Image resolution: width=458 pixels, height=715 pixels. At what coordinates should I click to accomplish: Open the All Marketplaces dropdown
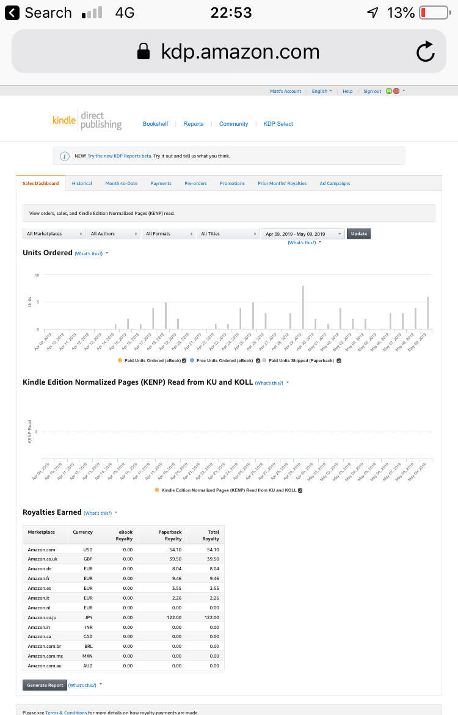(54, 234)
